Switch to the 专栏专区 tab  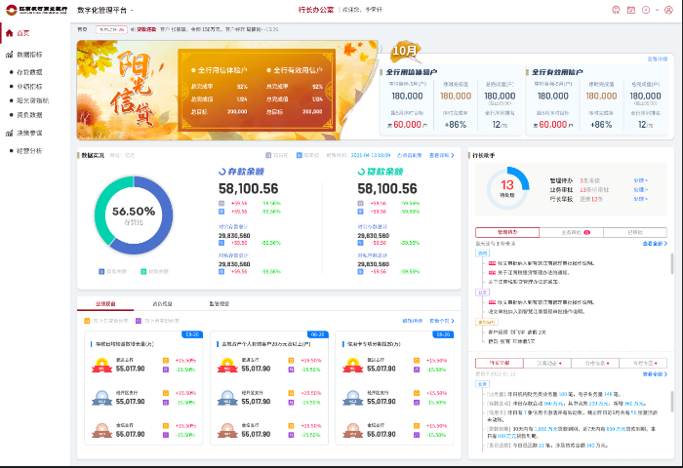[643, 363]
